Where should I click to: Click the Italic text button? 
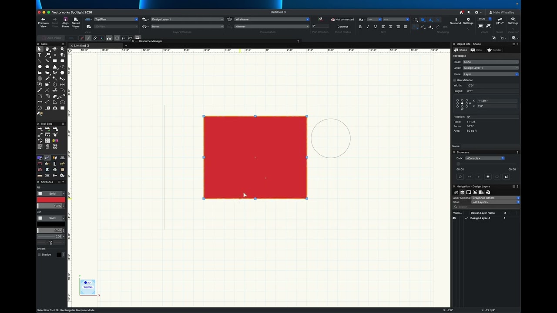click(368, 27)
